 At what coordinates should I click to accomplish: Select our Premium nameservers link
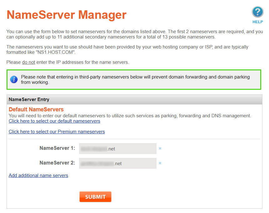point(57,132)
